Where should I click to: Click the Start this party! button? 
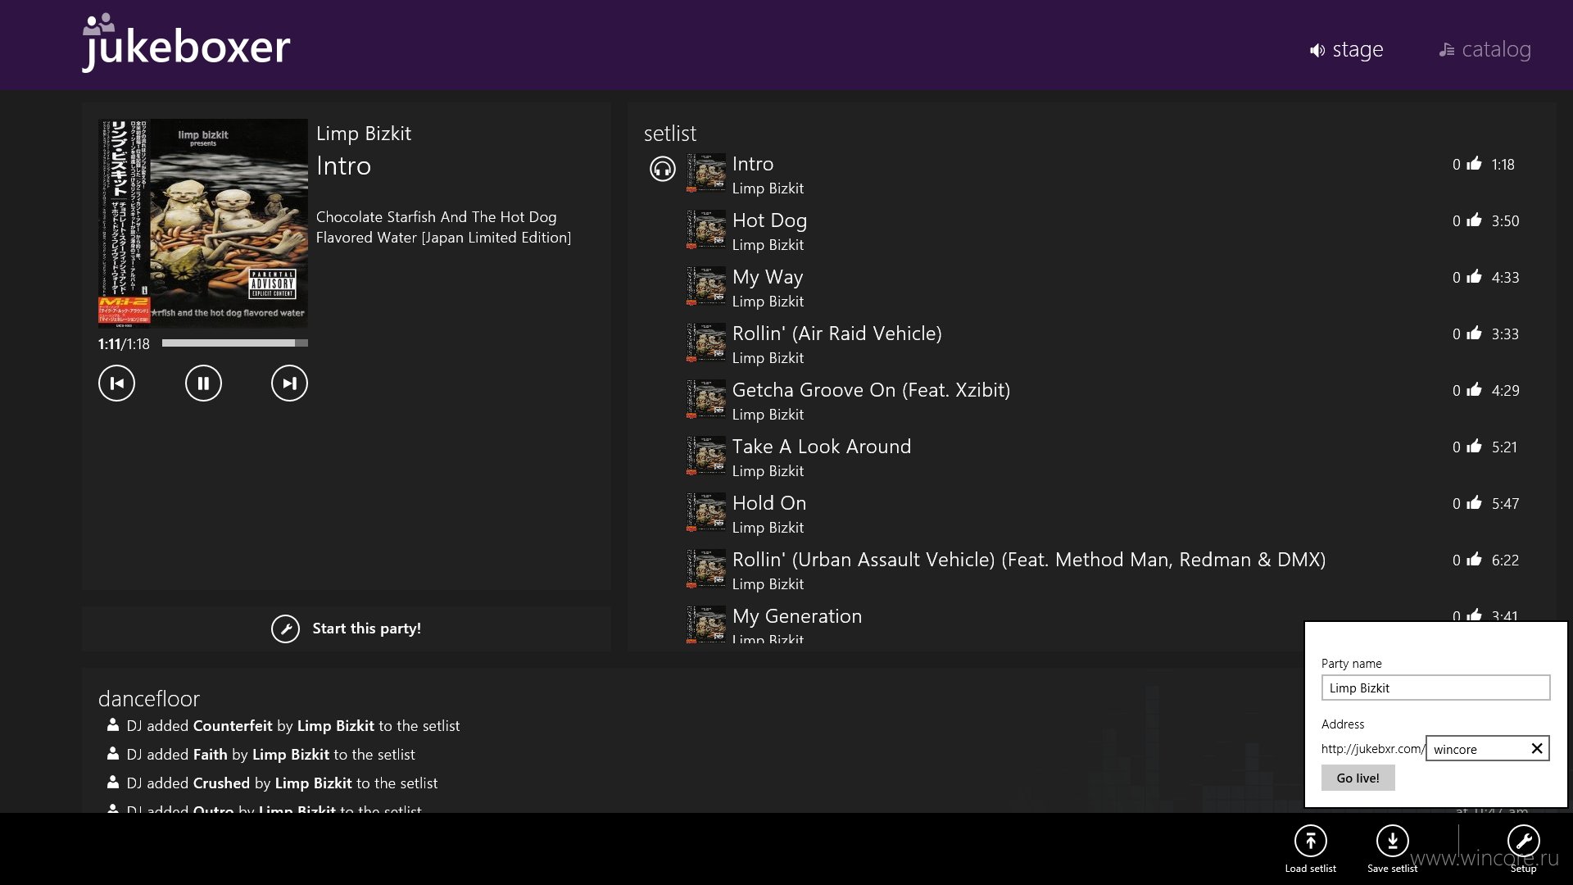click(346, 629)
